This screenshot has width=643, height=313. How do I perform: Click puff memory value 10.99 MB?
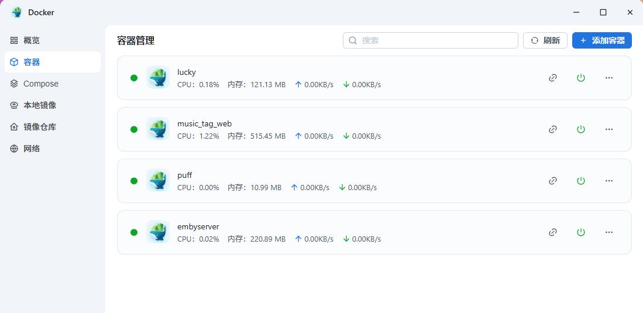(266, 187)
